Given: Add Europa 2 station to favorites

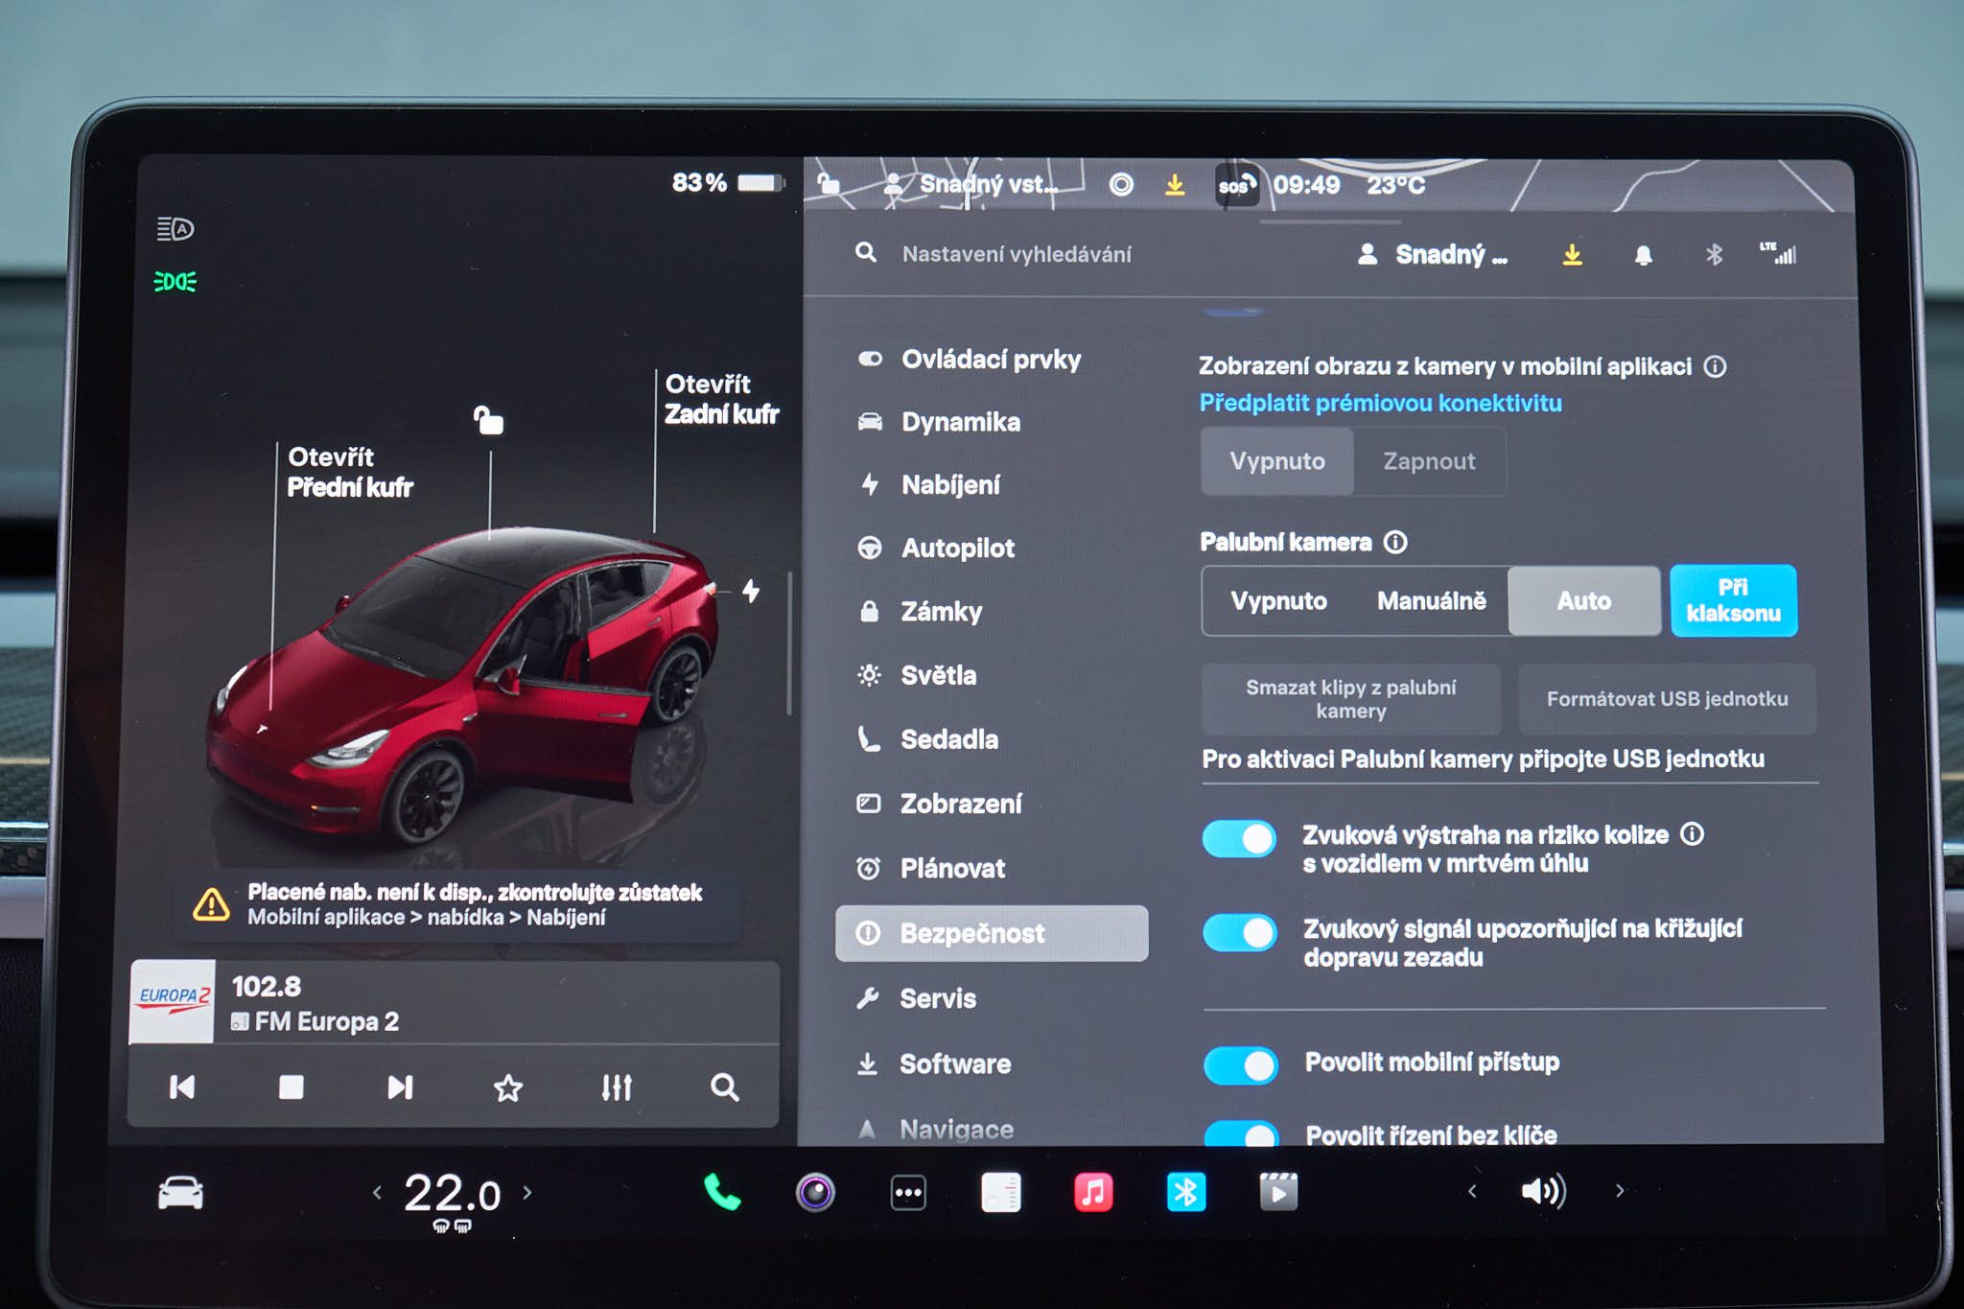Looking at the screenshot, I should point(507,1087).
